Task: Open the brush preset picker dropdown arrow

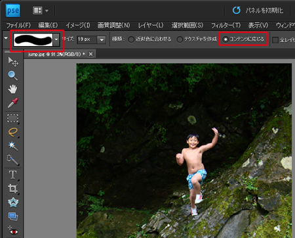Action: (56, 39)
